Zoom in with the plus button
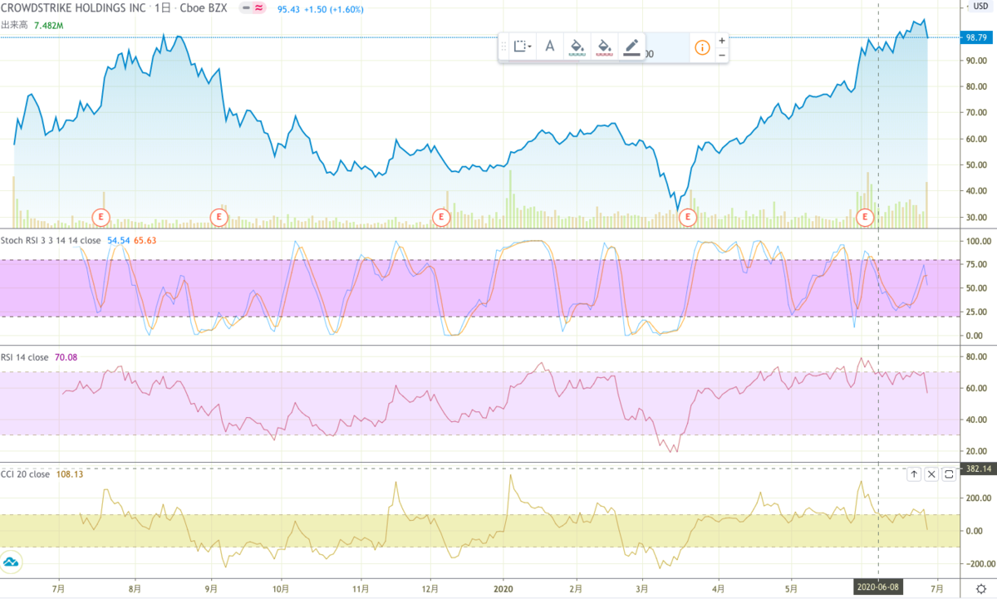Image resolution: width=997 pixels, height=604 pixels. tap(722, 40)
